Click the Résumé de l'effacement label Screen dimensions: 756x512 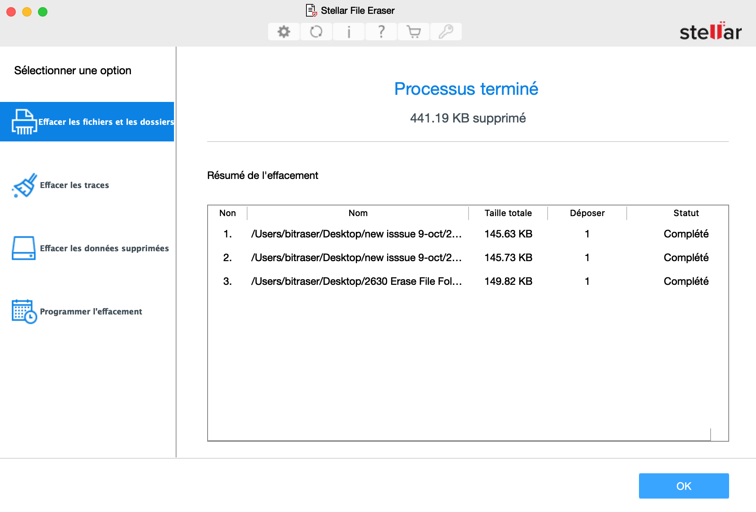pos(263,175)
